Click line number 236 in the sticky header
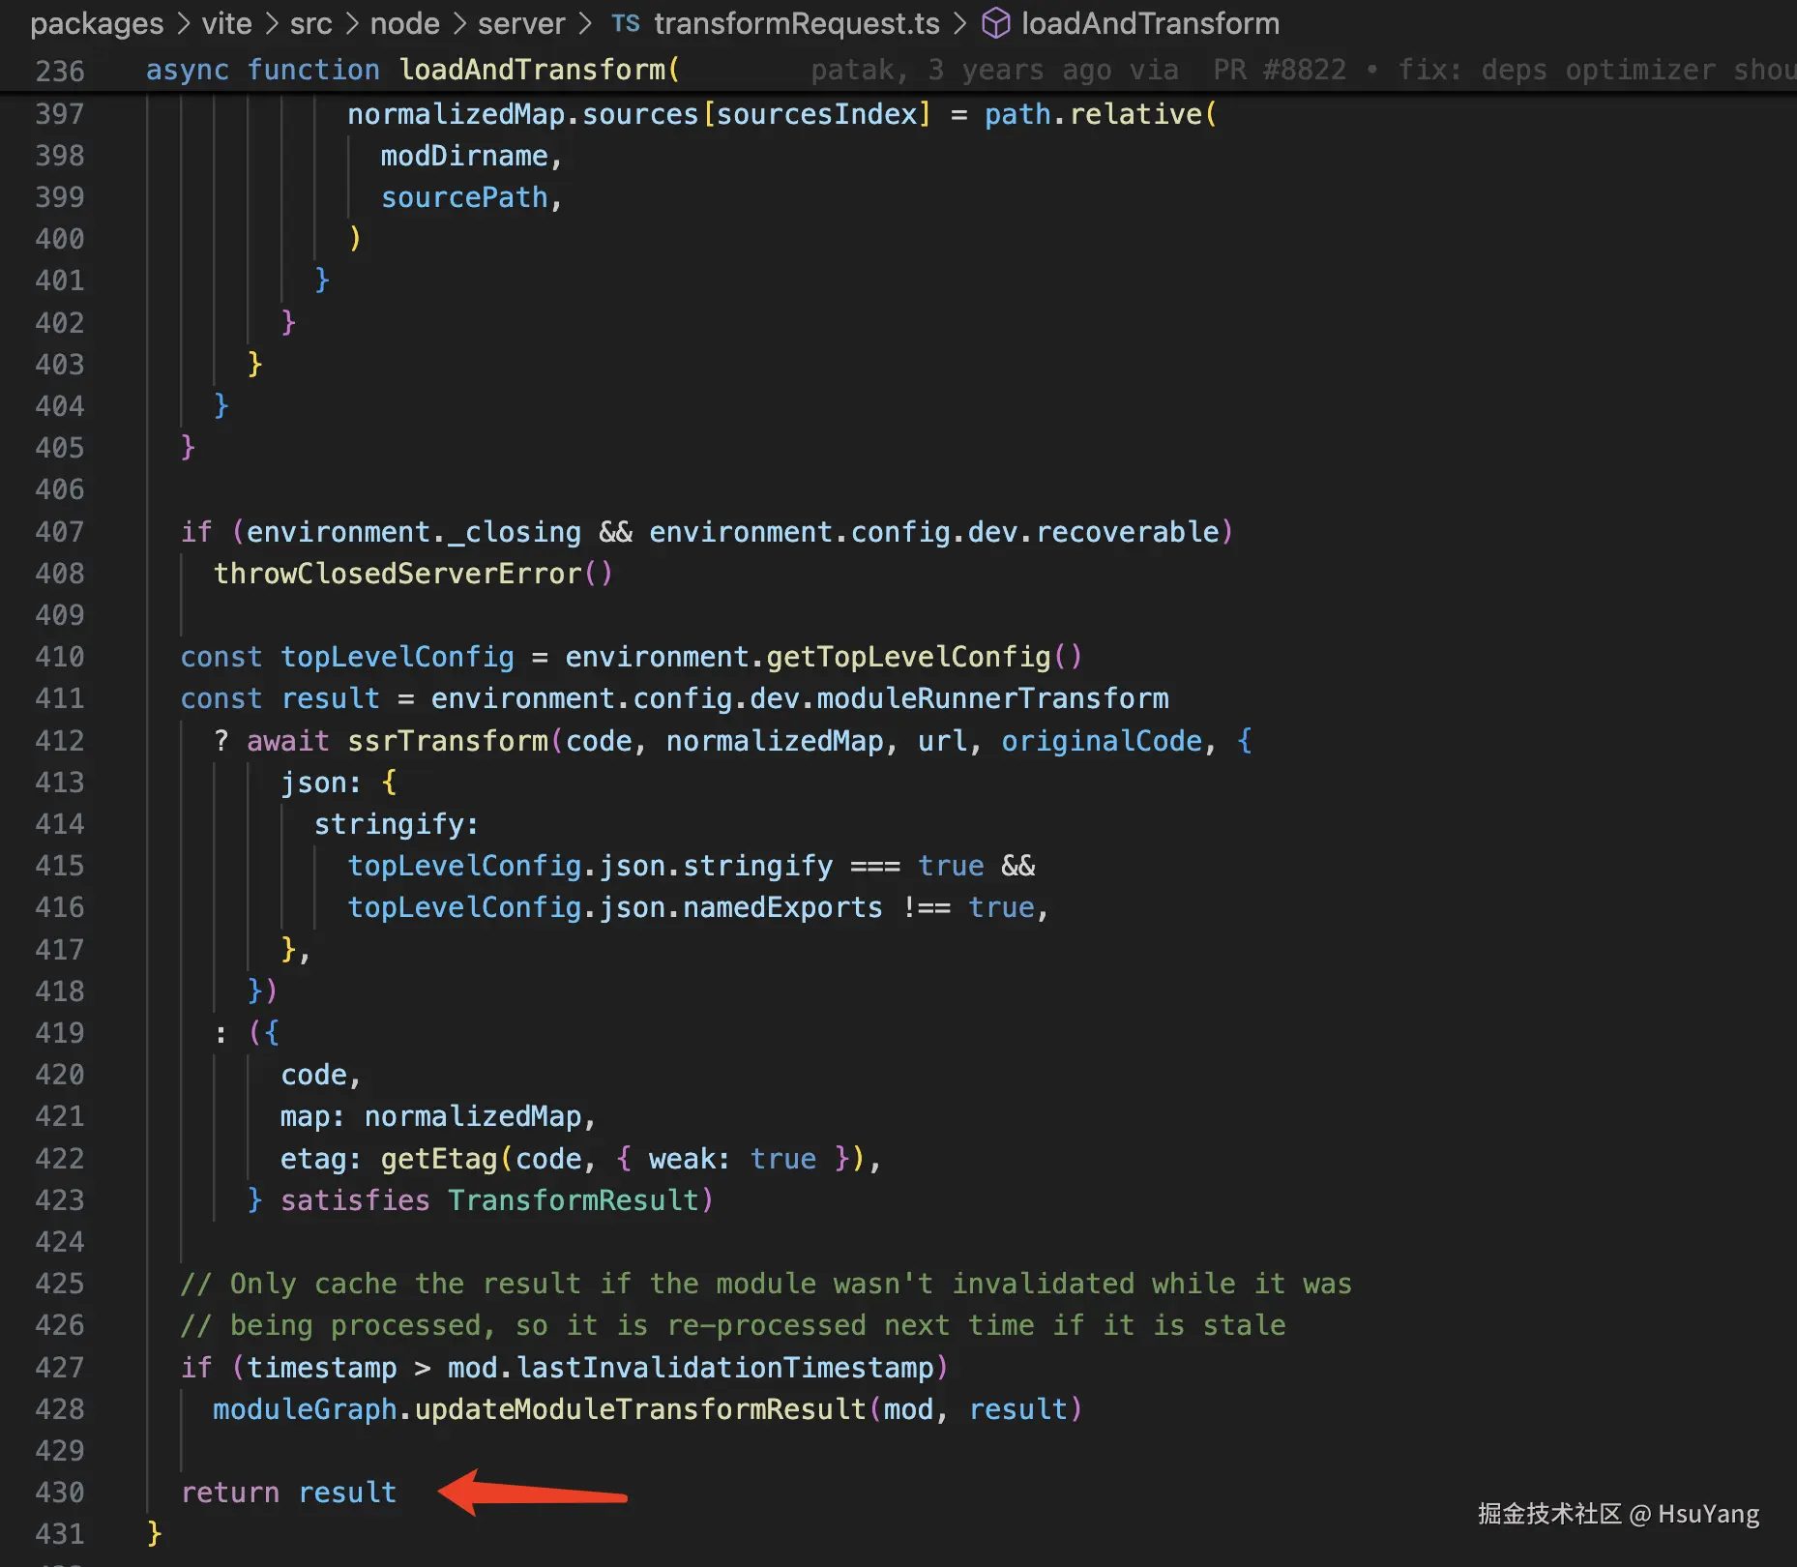The image size is (1797, 1567). 60,71
